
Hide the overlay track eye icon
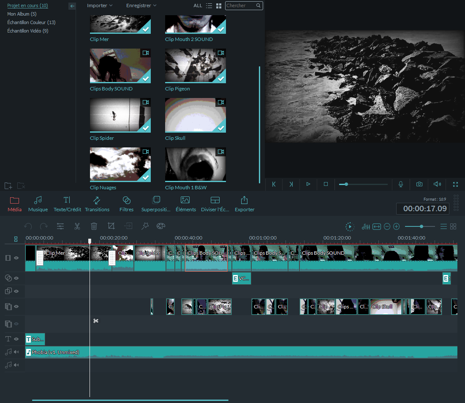pos(16,291)
